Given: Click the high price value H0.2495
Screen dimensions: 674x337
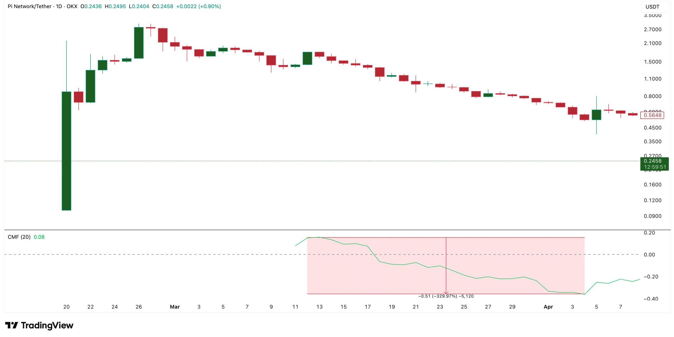Looking at the screenshot, I should tap(115, 6).
